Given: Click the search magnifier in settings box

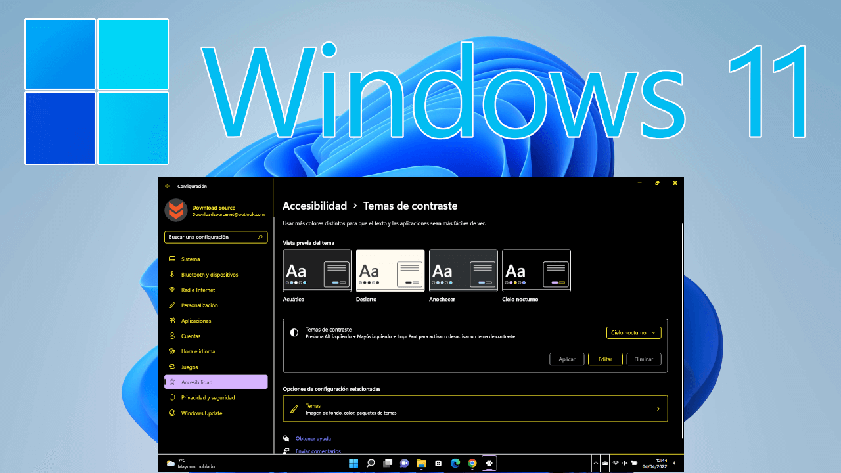Looking at the screenshot, I should pos(260,237).
